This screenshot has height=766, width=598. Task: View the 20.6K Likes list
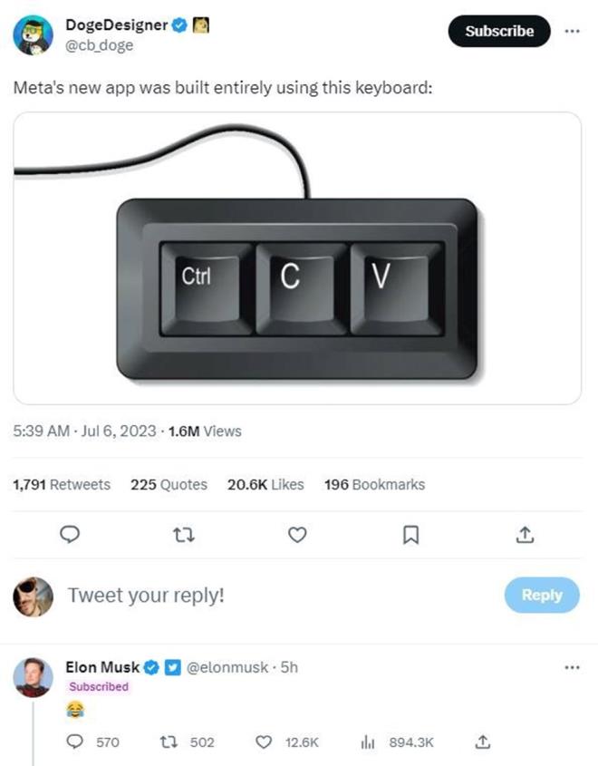265,485
